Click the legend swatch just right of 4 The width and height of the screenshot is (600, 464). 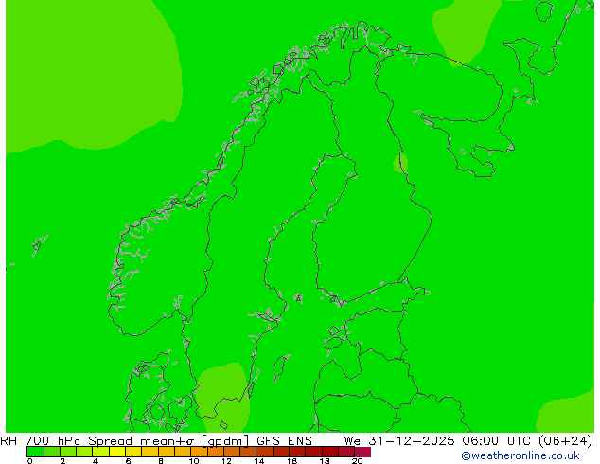click(x=101, y=452)
